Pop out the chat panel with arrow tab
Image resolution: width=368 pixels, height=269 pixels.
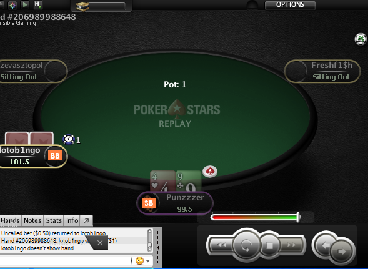(x=86, y=220)
